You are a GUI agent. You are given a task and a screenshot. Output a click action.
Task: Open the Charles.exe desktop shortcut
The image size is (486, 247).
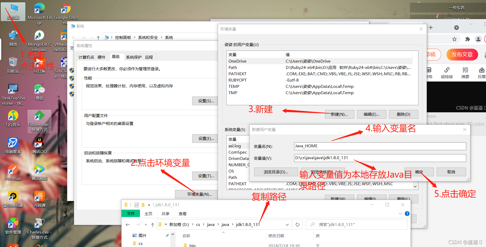pos(40,228)
